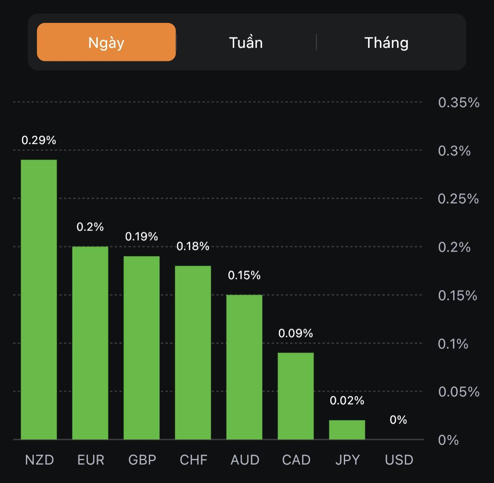The image size is (494, 483).
Task: Click the AUD green bar
Action: click(244, 367)
